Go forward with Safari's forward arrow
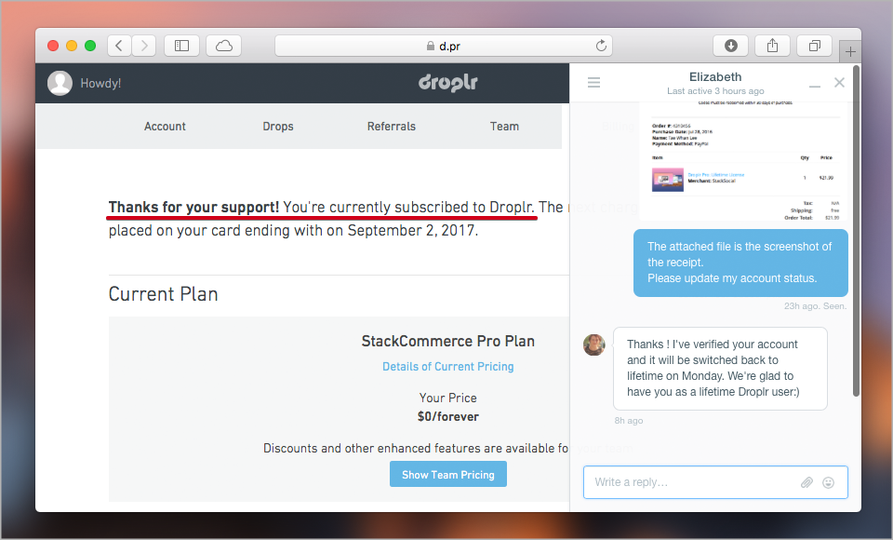Image resolution: width=893 pixels, height=540 pixels. pos(144,46)
